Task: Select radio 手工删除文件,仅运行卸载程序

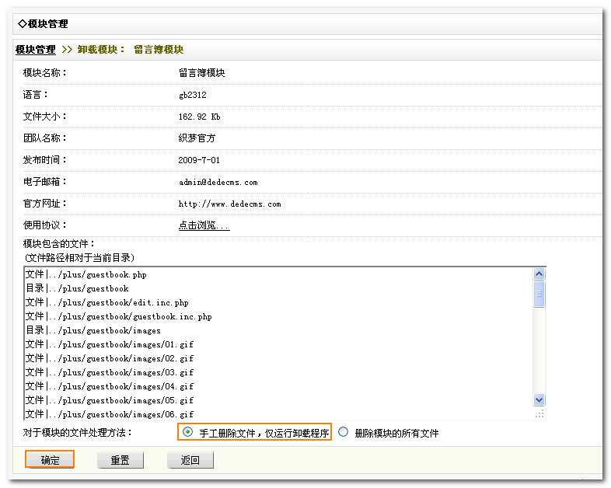Action: (187, 432)
